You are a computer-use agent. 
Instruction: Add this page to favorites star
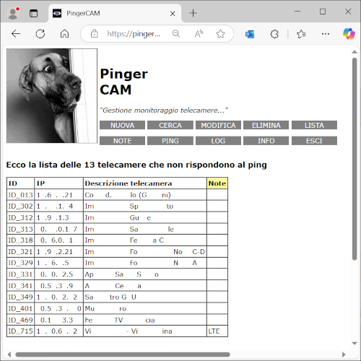(220, 34)
